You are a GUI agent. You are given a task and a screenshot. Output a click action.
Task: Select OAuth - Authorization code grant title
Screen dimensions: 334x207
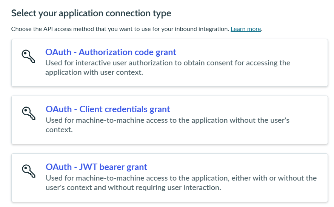click(x=111, y=52)
